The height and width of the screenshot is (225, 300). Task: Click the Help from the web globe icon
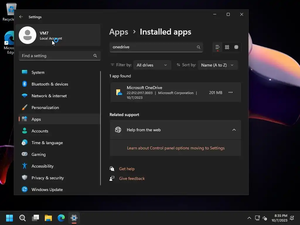click(118, 130)
